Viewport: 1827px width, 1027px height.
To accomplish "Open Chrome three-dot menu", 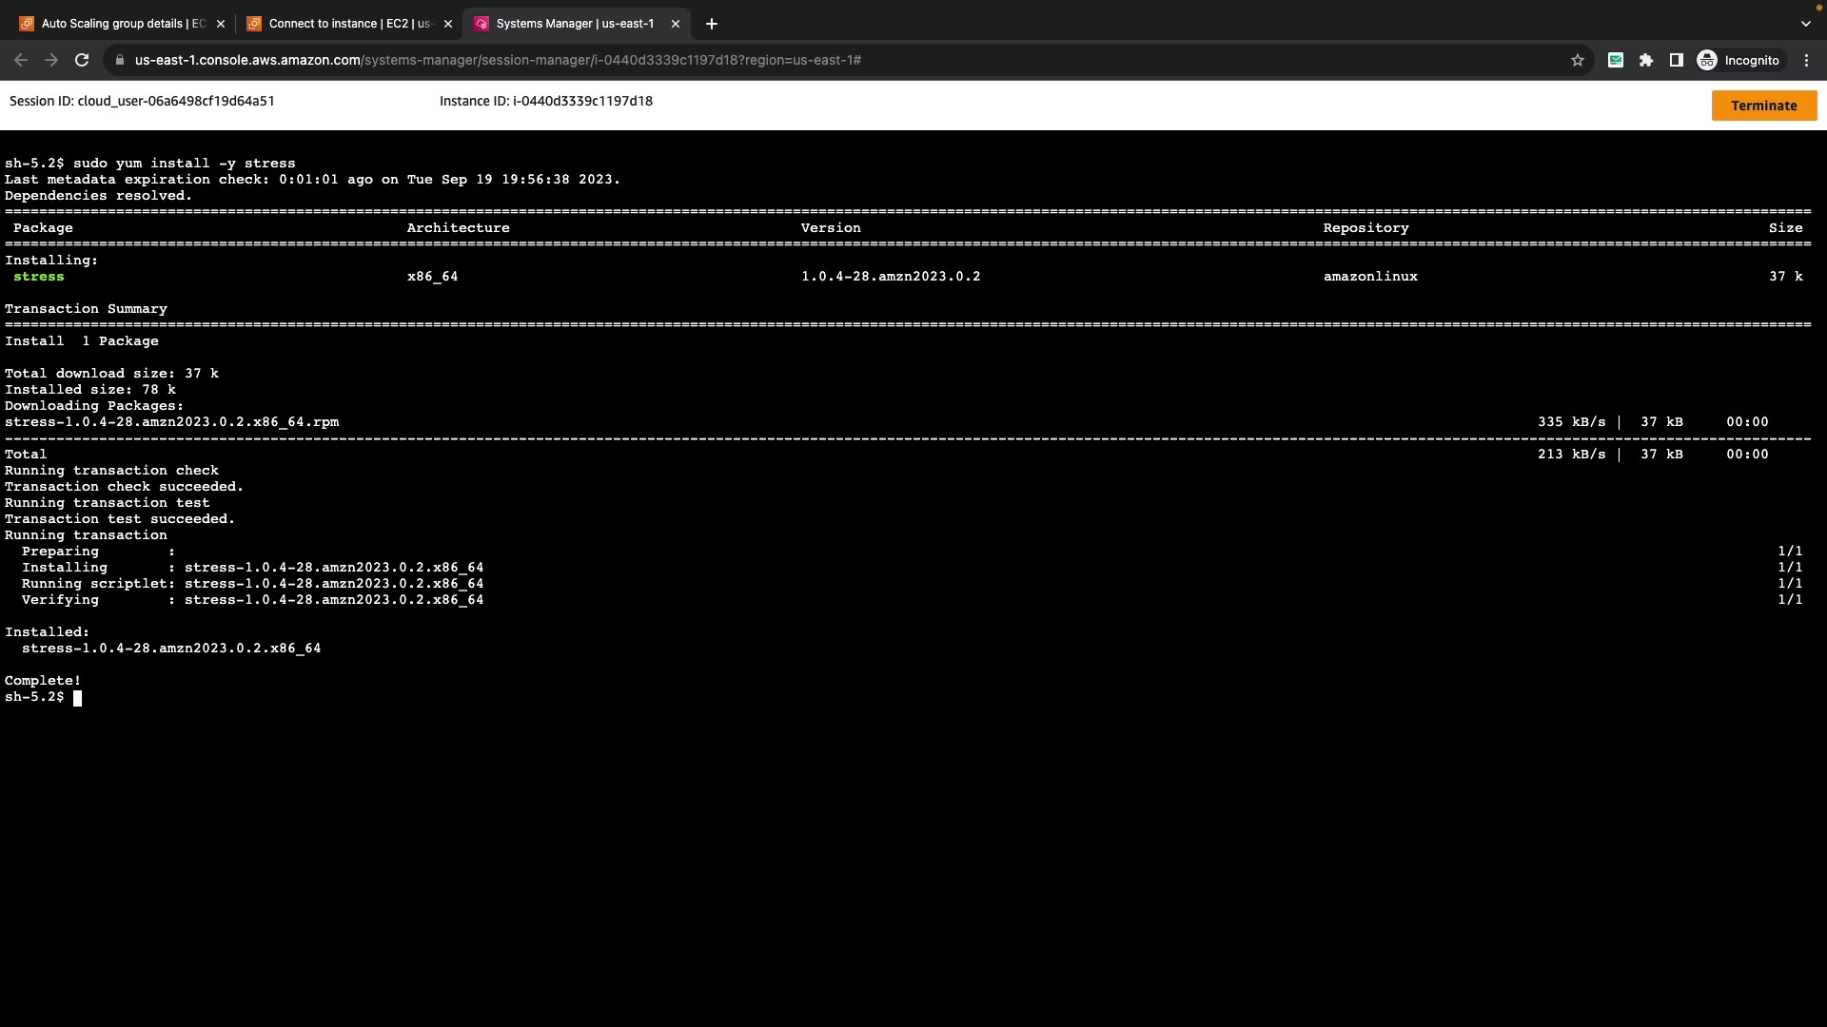I will (x=1806, y=60).
